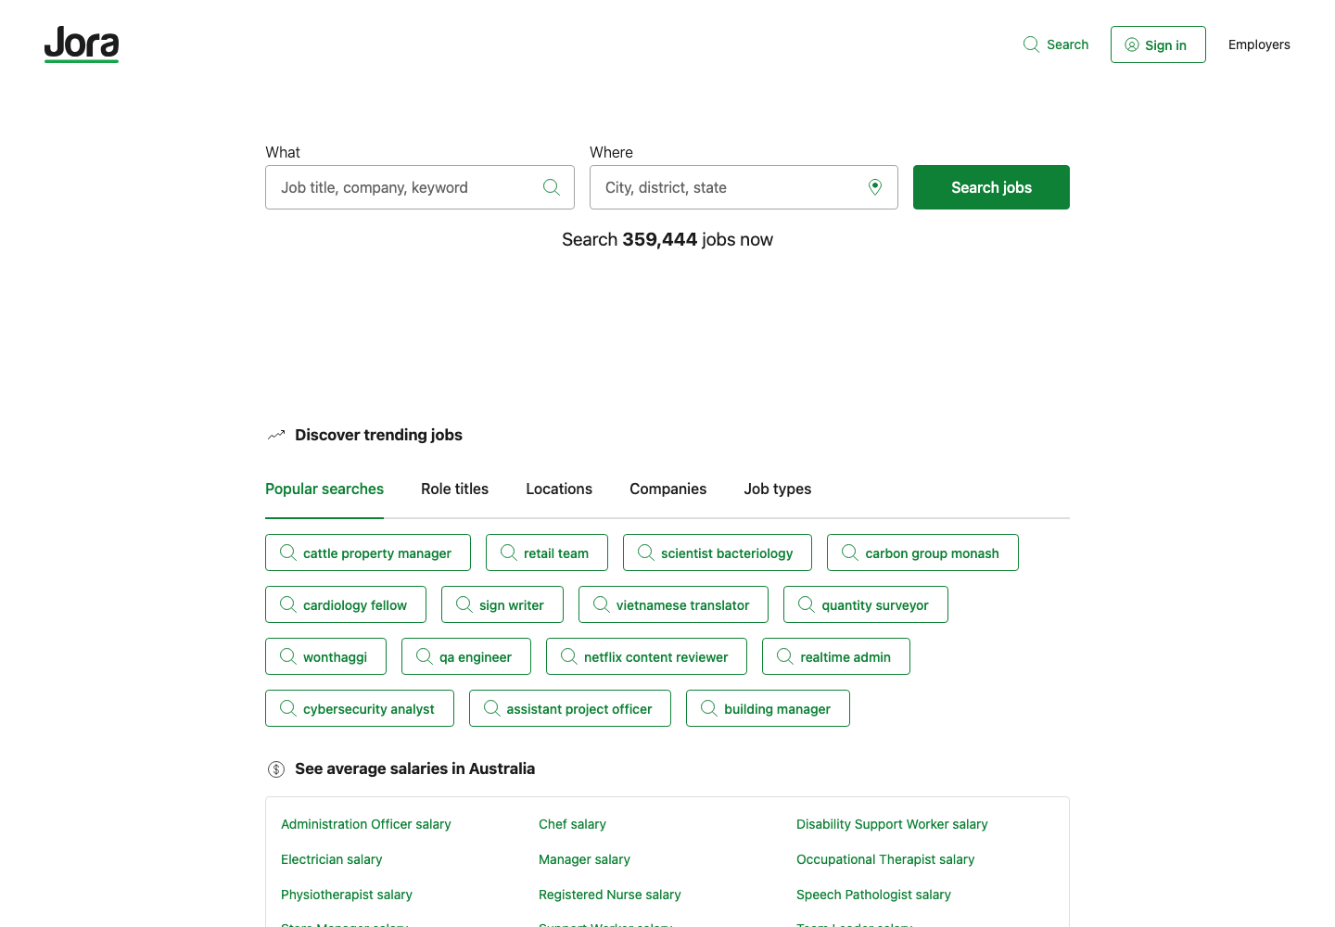Select the 'sign writer' search text
The image size is (1335, 927).
512,605
